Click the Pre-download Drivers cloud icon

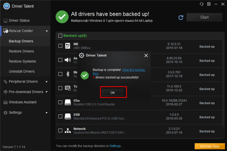tap(6, 92)
